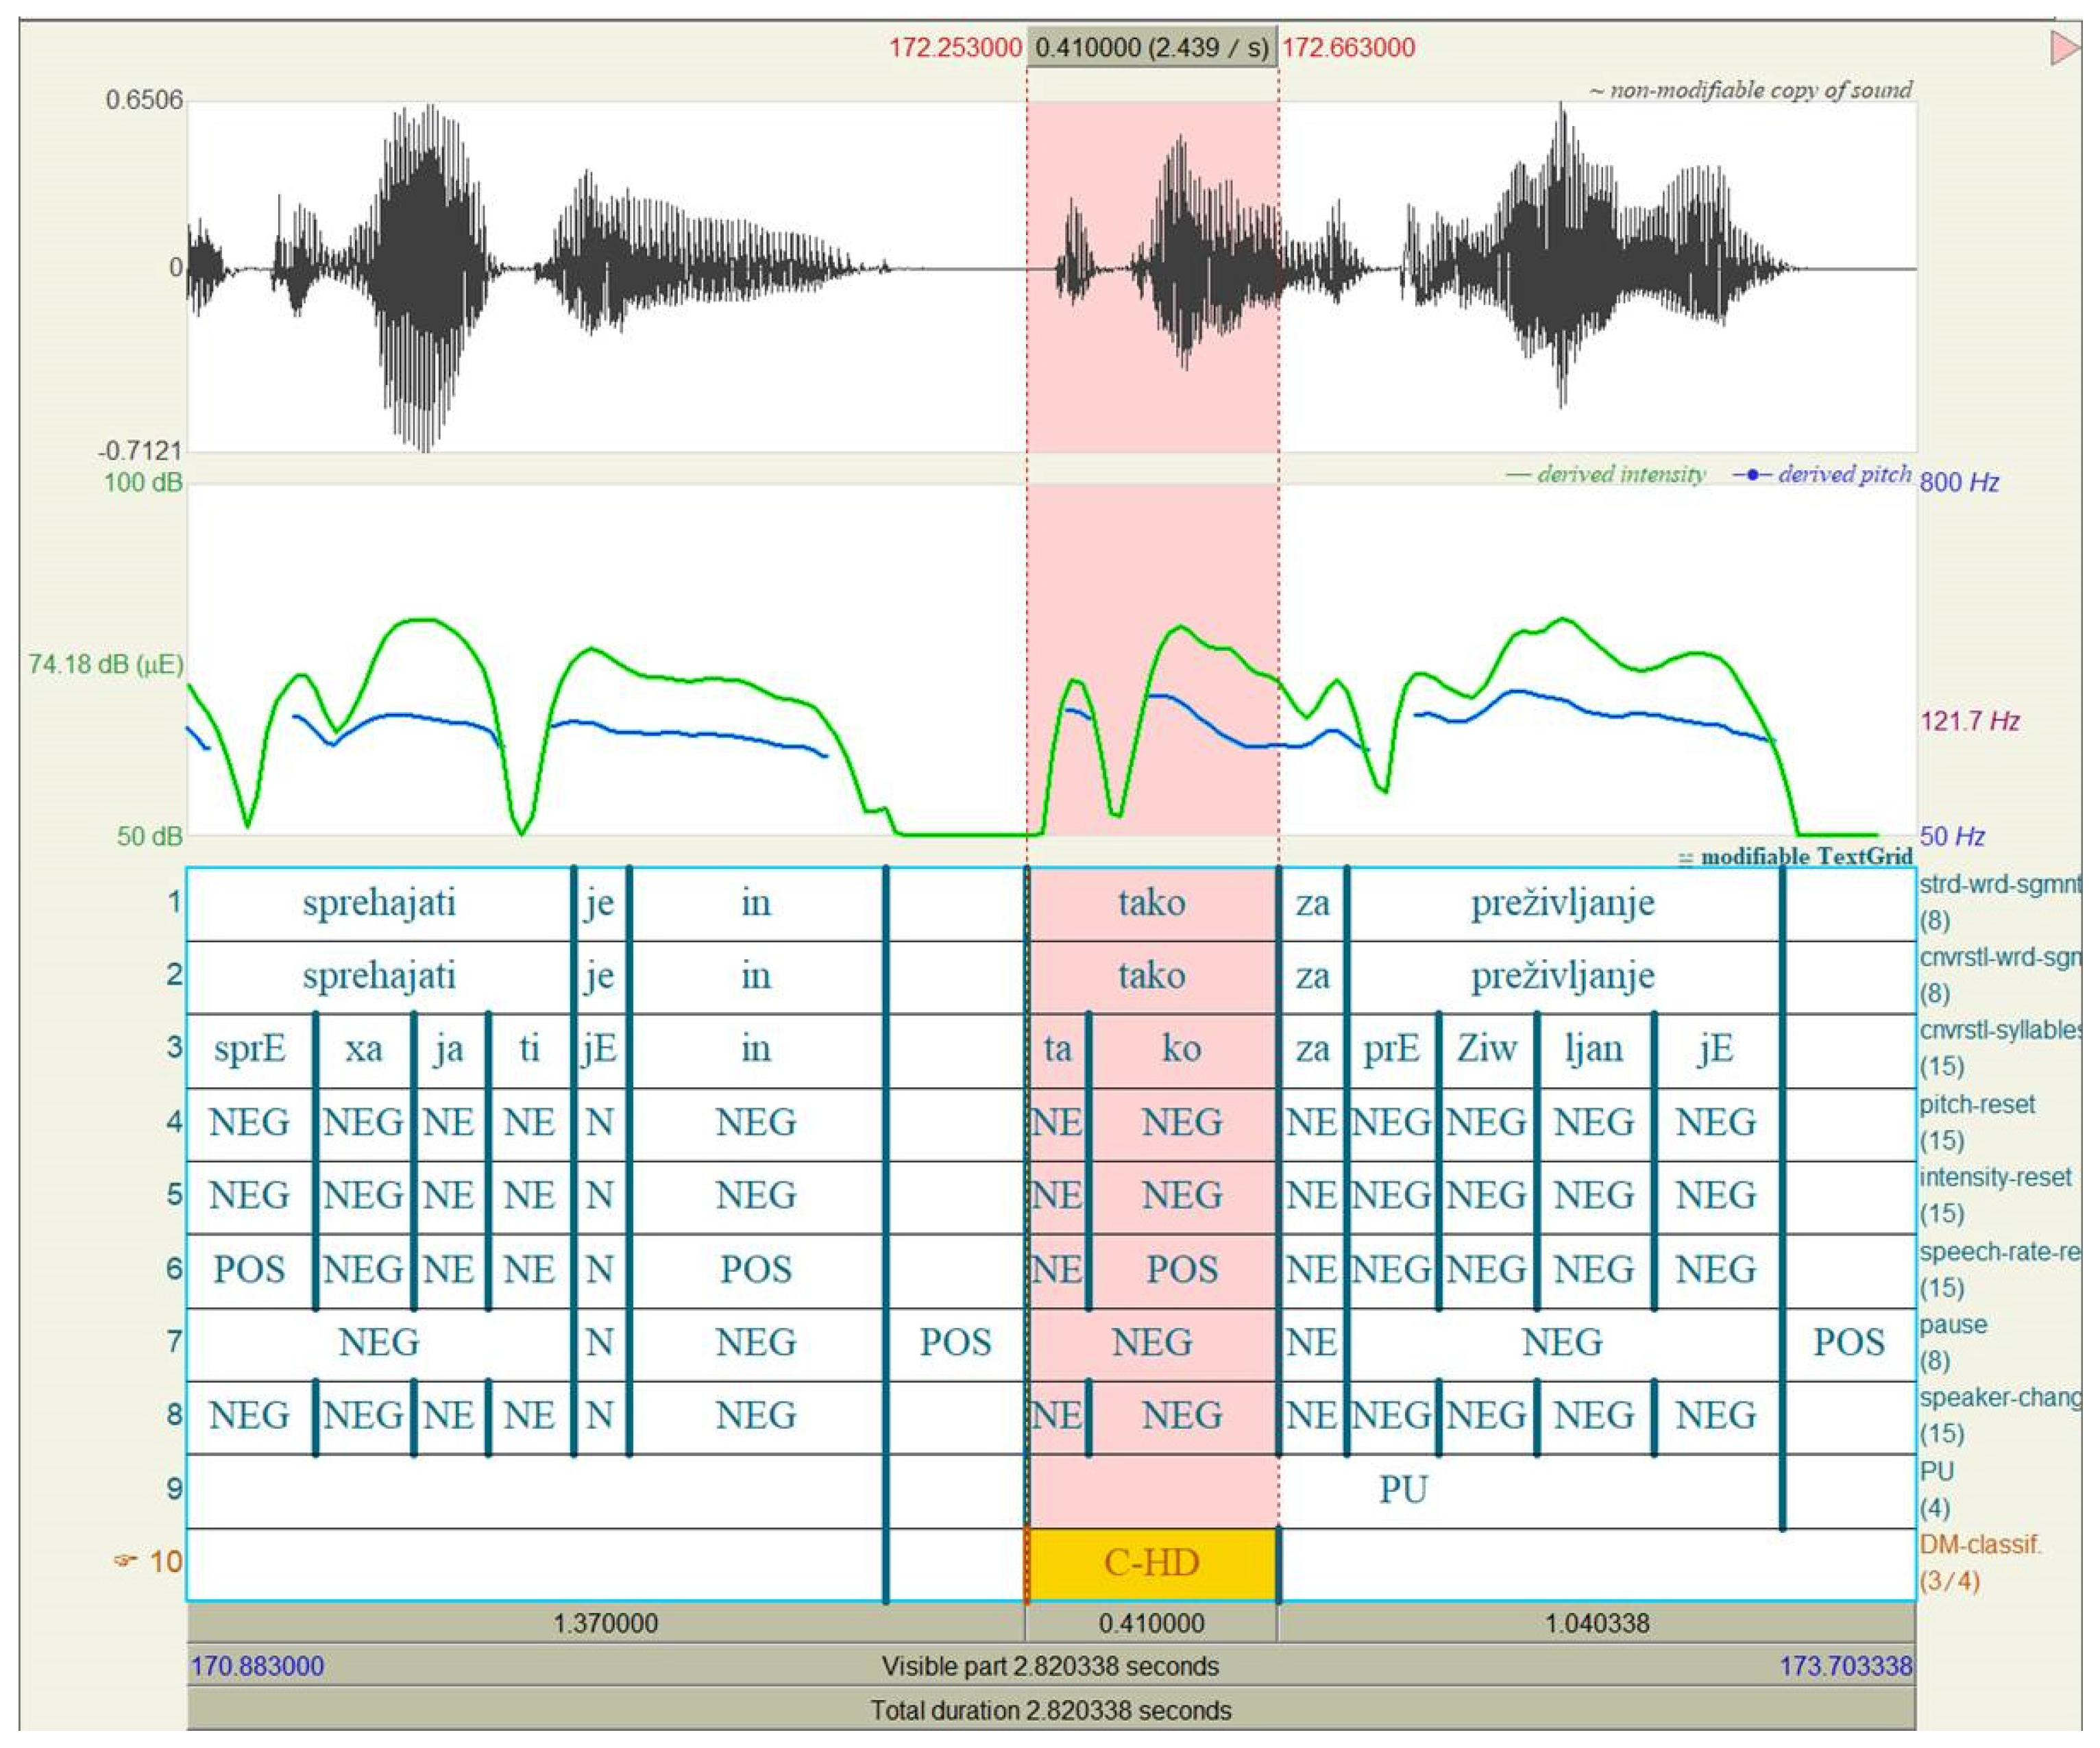Click the Visible part 2.820338 seconds bar

coord(1050,1666)
